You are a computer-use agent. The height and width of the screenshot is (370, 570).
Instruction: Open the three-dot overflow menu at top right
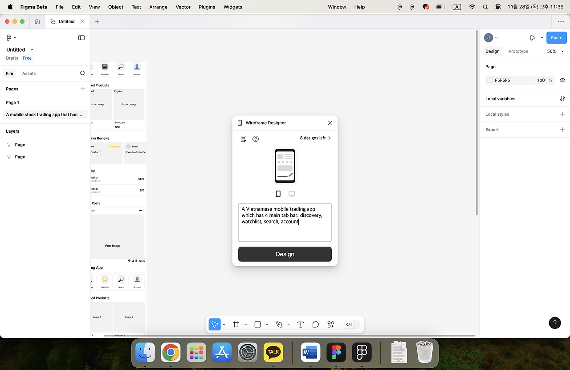(561, 21)
